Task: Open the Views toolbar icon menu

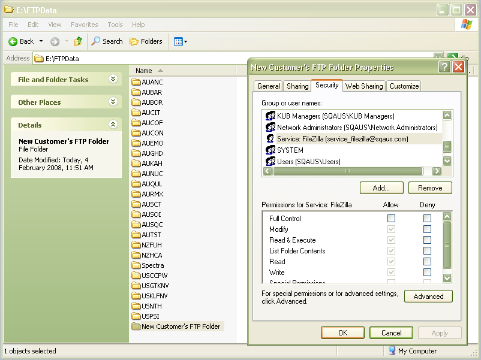Action: 180,41
